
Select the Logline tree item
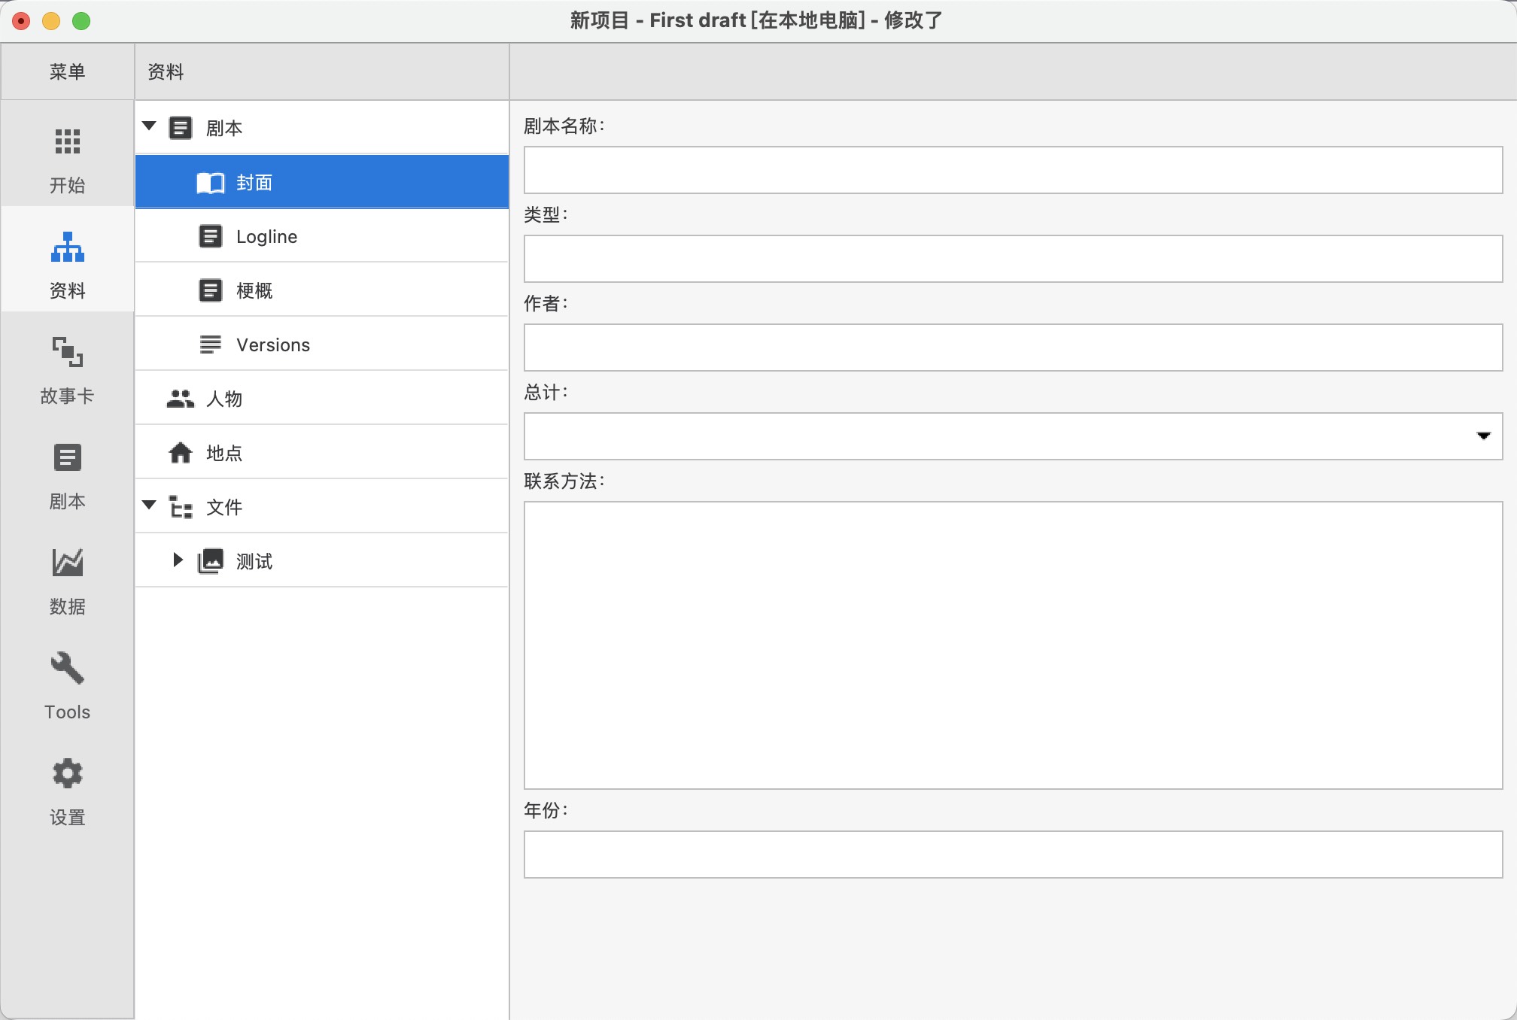[266, 237]
